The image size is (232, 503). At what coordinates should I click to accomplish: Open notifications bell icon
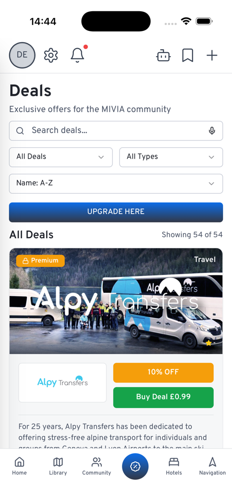(77, 55)
